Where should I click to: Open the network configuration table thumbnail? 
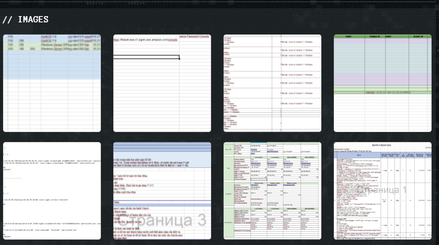coord(272,191)
